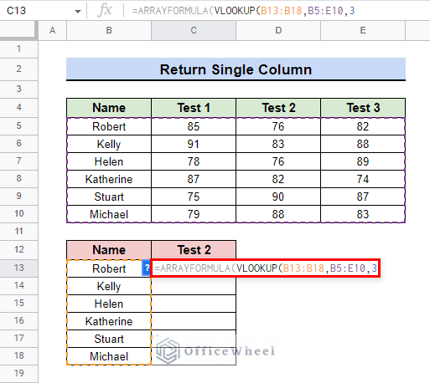Image resolution: width=430 pixels, height=383 pixels.
Task: Click the Test 1 header cell
Action: (x=194, y=108)
